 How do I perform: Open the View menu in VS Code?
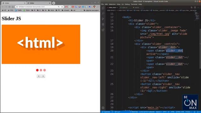coord(118,4)
